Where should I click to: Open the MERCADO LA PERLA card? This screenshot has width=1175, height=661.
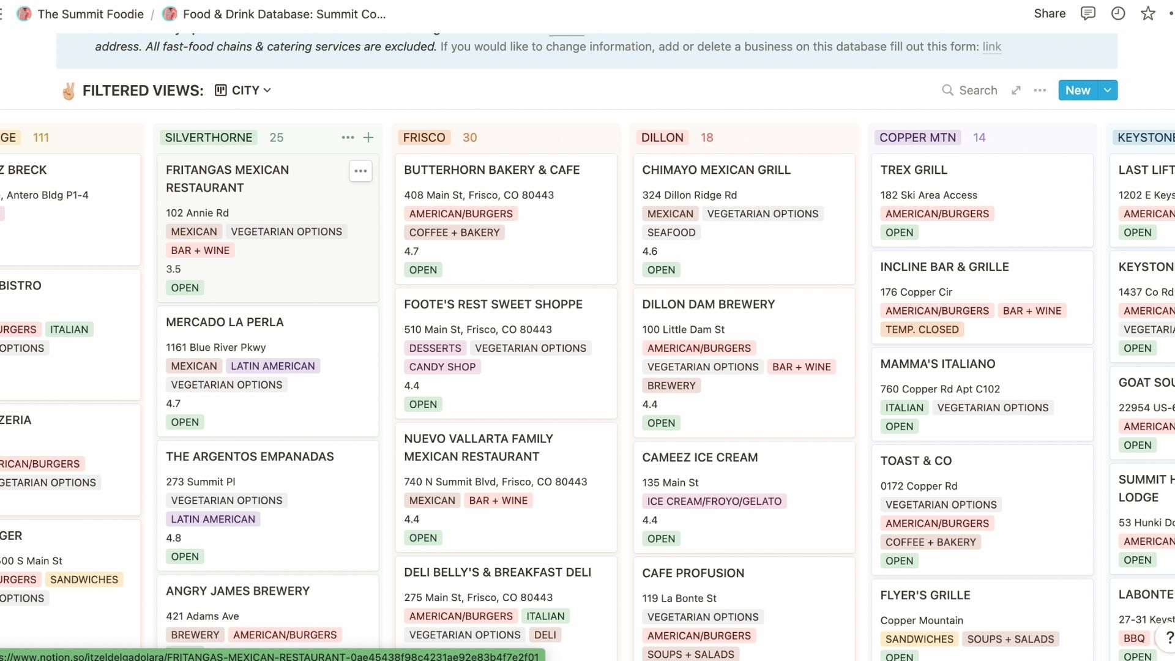point(268,372)
